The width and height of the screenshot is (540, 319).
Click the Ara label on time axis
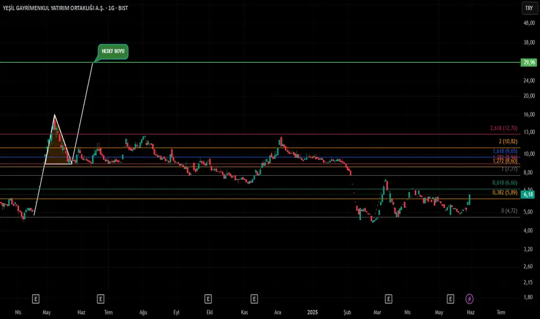tap(278, 312)
